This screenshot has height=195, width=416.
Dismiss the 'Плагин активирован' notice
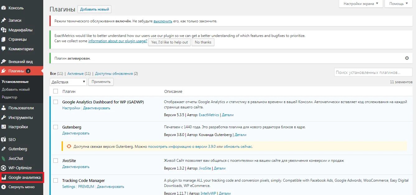(x=407, y=58)
